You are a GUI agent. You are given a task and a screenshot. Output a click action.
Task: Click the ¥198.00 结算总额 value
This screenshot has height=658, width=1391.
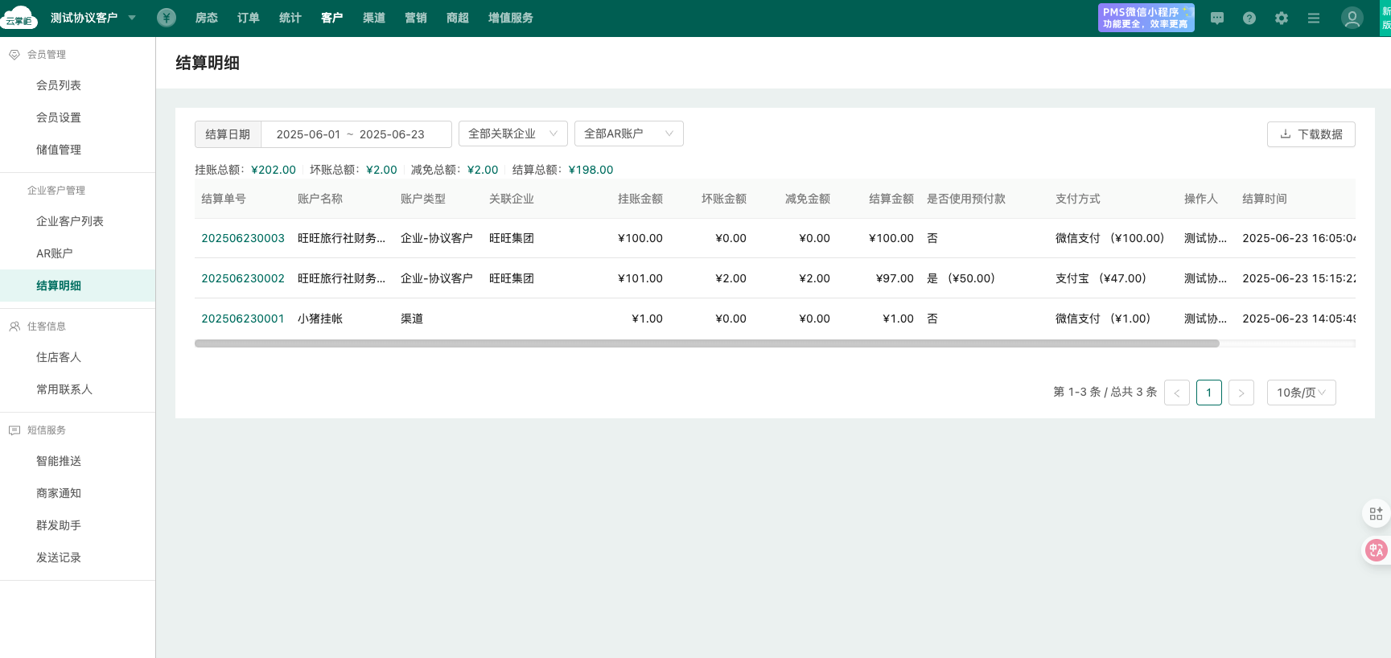coord(591,170)
